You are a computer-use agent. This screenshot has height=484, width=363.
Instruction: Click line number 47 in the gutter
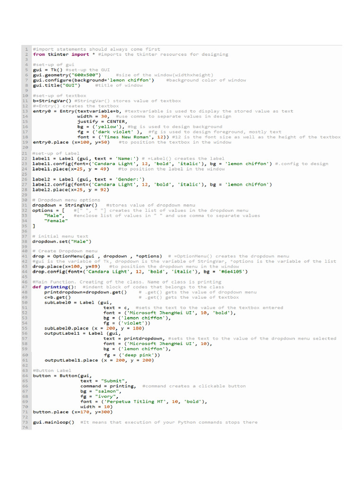[x=25, y=287]
